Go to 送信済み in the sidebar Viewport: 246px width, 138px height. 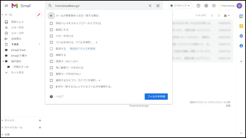coord(16,39)
